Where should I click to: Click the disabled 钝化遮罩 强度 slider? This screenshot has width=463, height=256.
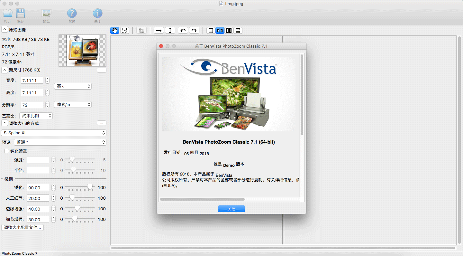pyautogui.click(x=80, y=159)
